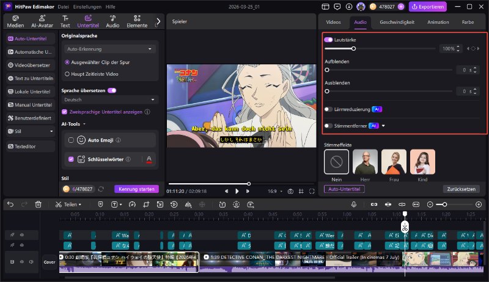Switch to the Farbe tab
The height and width of the screenshot is (282, 489).
[x=468, y=22]
